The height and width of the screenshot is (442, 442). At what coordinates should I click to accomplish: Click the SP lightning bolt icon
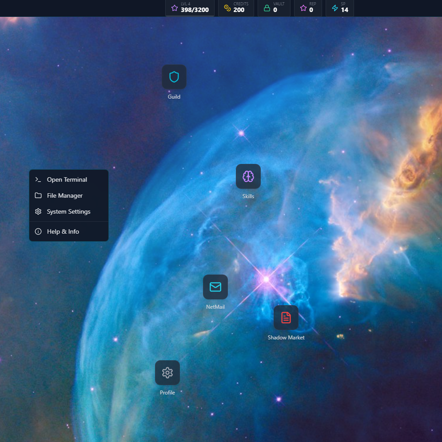335,8
